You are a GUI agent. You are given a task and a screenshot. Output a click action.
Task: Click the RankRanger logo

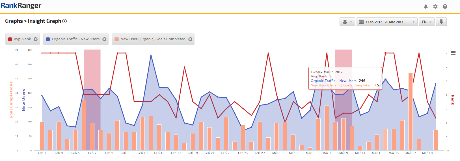tap(21, 6)
